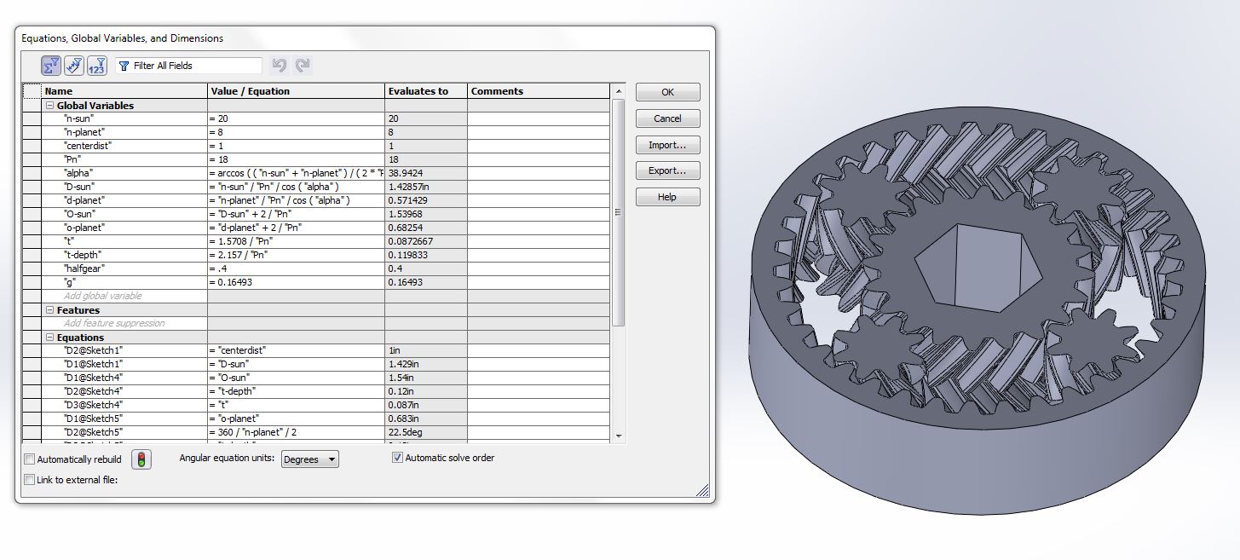This screenshot has height=560, width=1240.
Task: Switch to Equation View filter icon
Action: click(51, 66)
